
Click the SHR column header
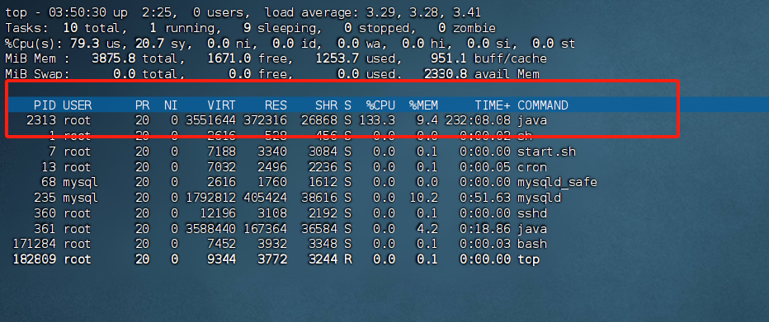tap(327, 105)
